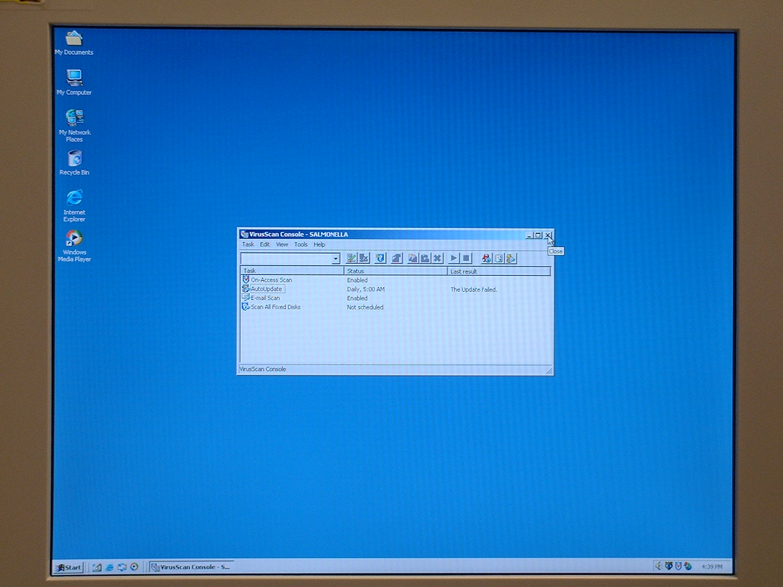
Task: Click the Stop task toolbar button
Action: click(x=466, y=258)
